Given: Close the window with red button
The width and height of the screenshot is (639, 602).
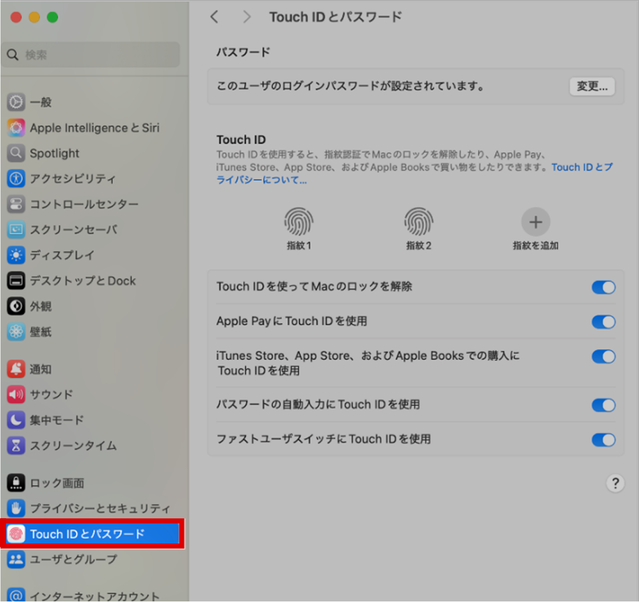Looking at the screenshot, I should click(x=16, y=17).
